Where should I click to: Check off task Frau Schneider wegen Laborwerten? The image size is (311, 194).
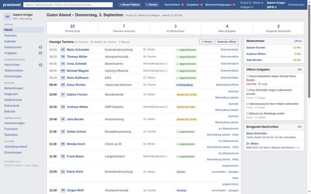tap(248, 90)
